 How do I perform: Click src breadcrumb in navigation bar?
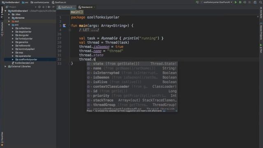click(25, 2)
